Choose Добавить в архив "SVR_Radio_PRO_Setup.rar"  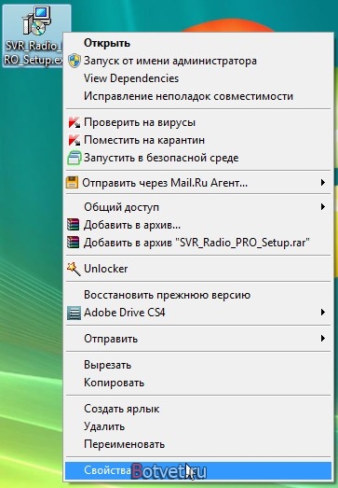coord(198,243)
